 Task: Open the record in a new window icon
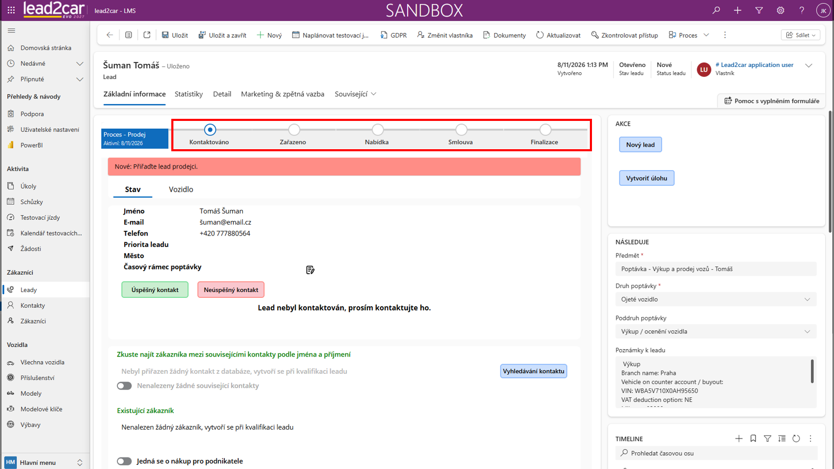[x=147, y=35]
